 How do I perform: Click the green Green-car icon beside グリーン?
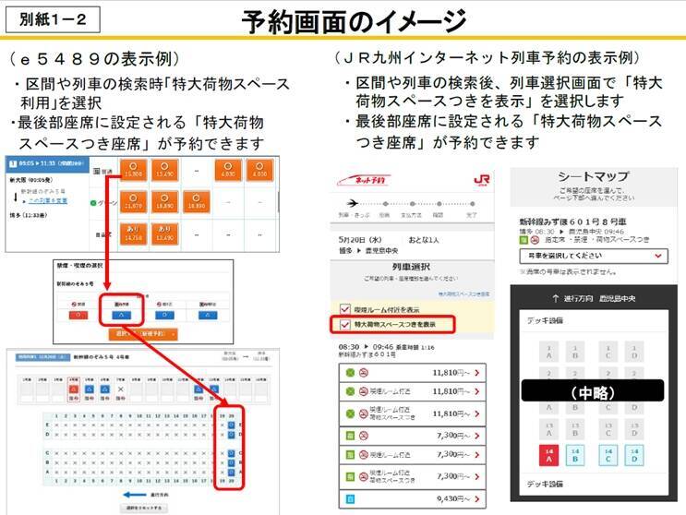pos(92,203)
